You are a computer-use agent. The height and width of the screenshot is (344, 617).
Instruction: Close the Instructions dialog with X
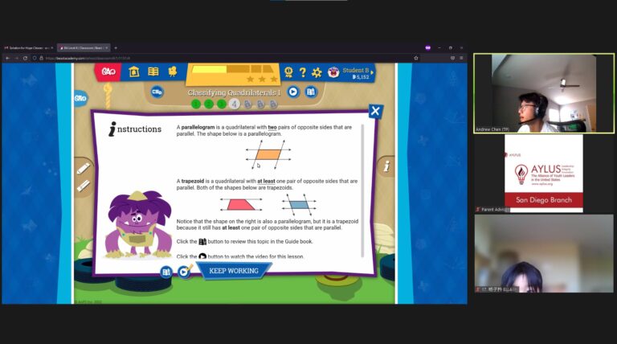[x=375, y=111]
